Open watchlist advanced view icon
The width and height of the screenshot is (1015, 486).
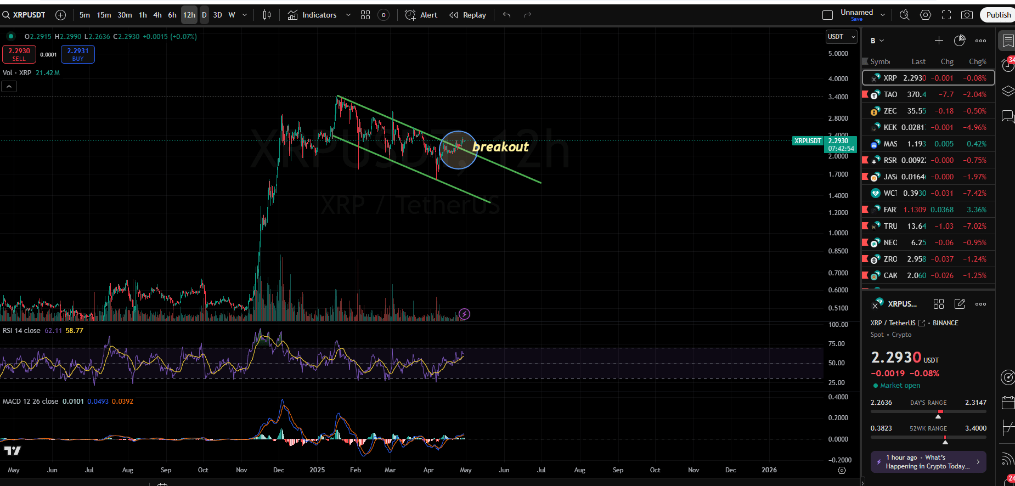point(960,41)
